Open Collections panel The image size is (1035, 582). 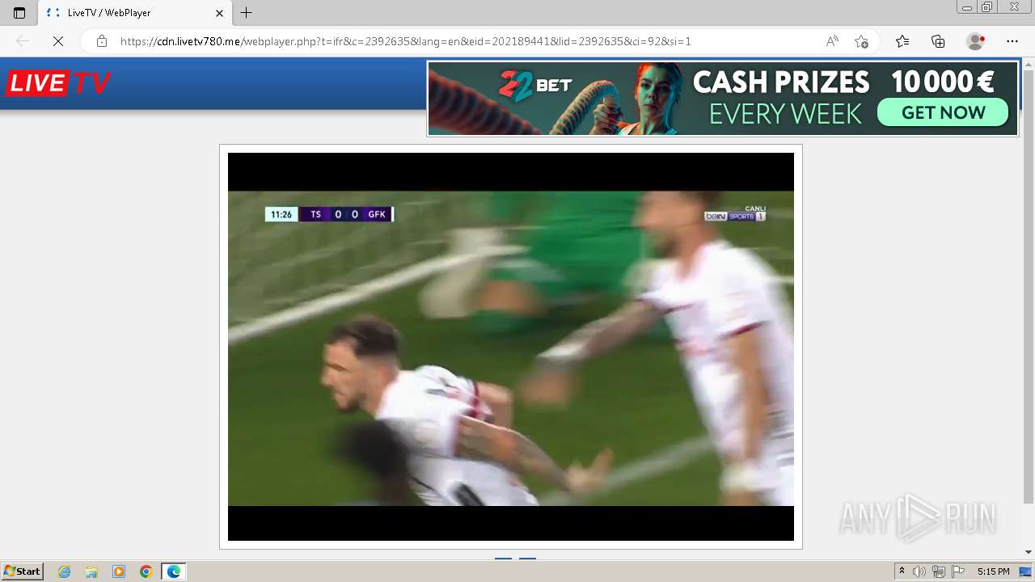[x=938, y=41]
